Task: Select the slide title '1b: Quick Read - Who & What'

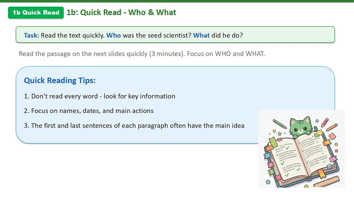Action: point(121,12)
